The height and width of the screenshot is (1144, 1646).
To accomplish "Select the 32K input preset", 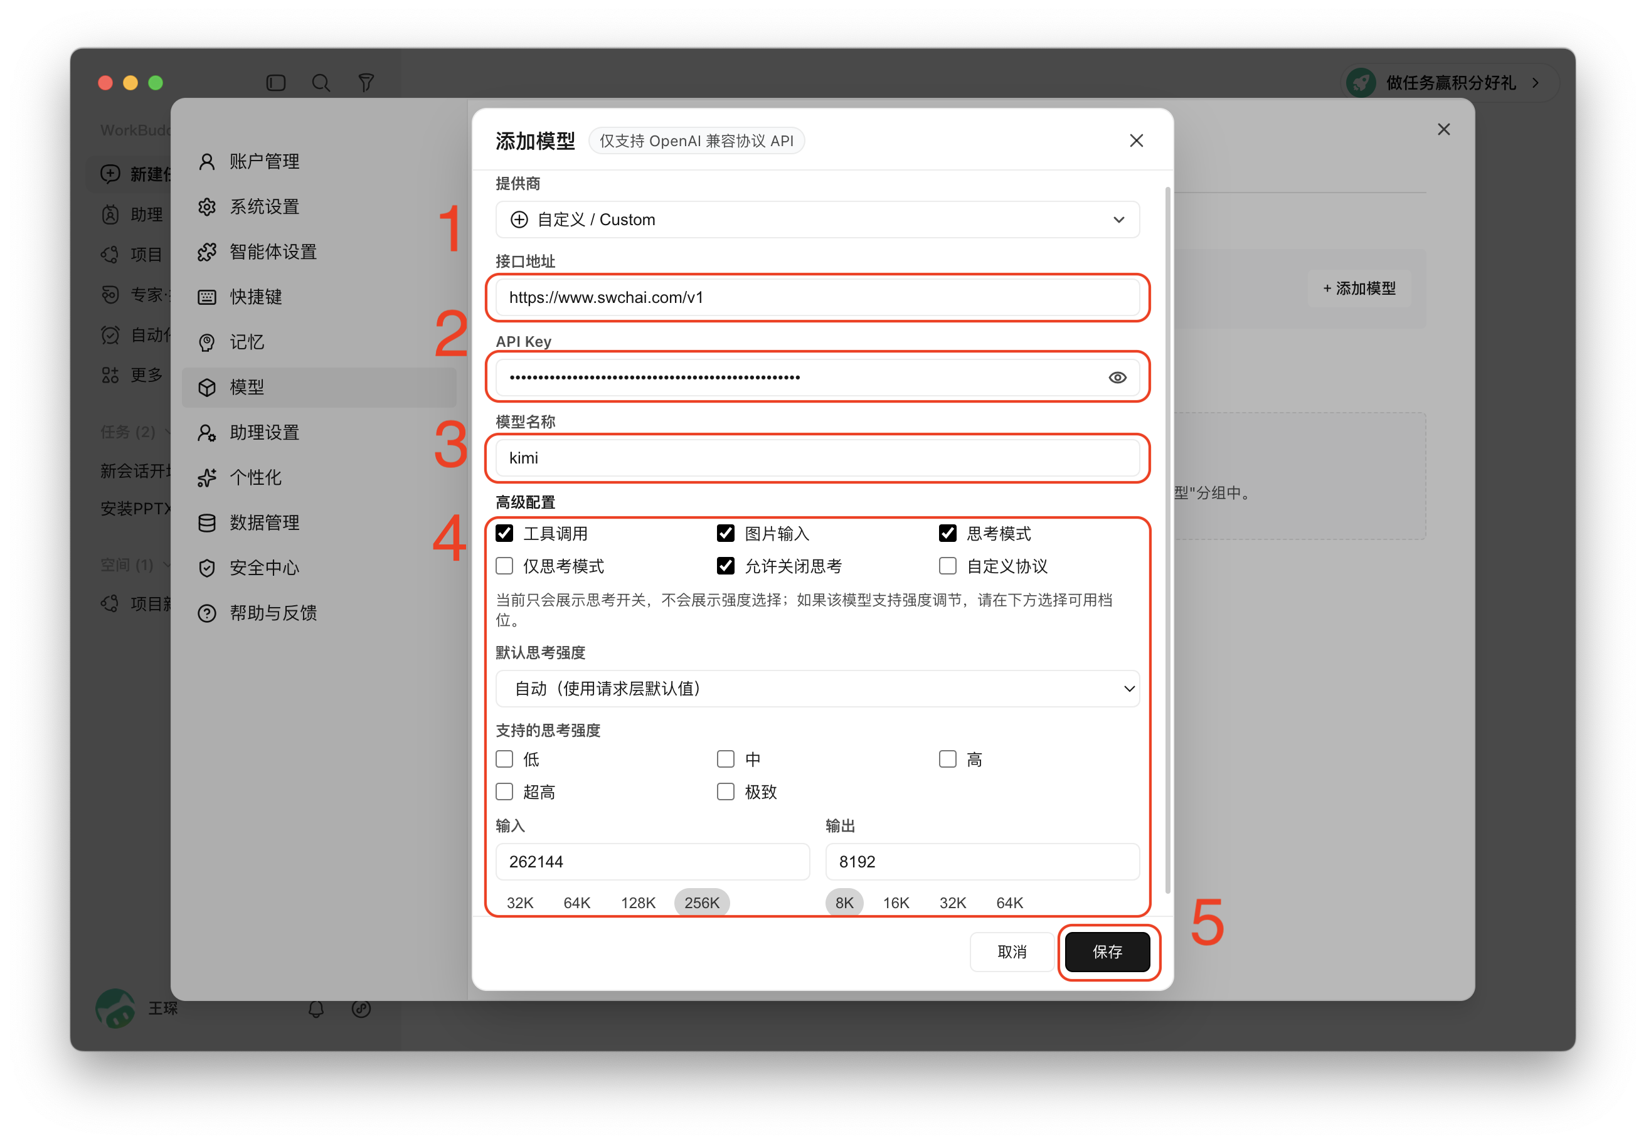I will (x=520, y=903).
